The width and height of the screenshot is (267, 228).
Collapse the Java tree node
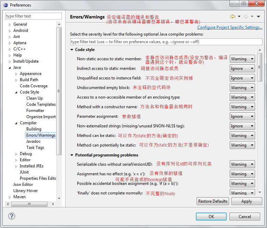tap(10, 68)
